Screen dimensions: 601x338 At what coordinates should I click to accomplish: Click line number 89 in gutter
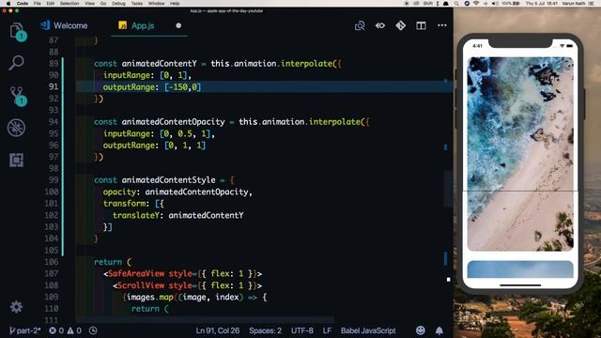coord(54,63)
